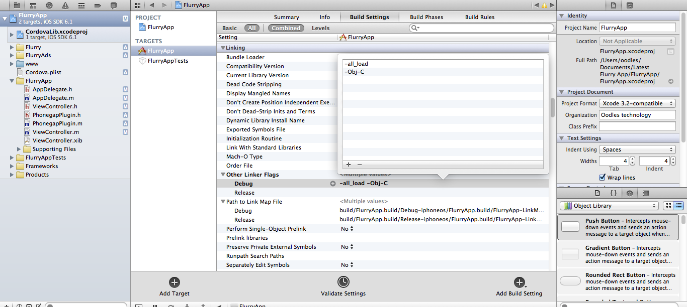Expand the www folder
Screen dimensions: 687x307
(x=12, y=64)
